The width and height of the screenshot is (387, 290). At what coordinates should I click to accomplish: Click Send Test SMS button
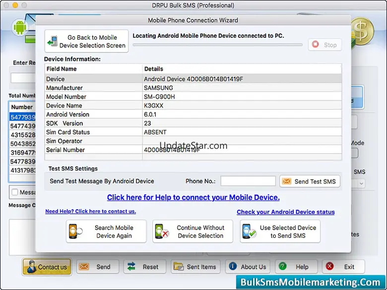310,181
